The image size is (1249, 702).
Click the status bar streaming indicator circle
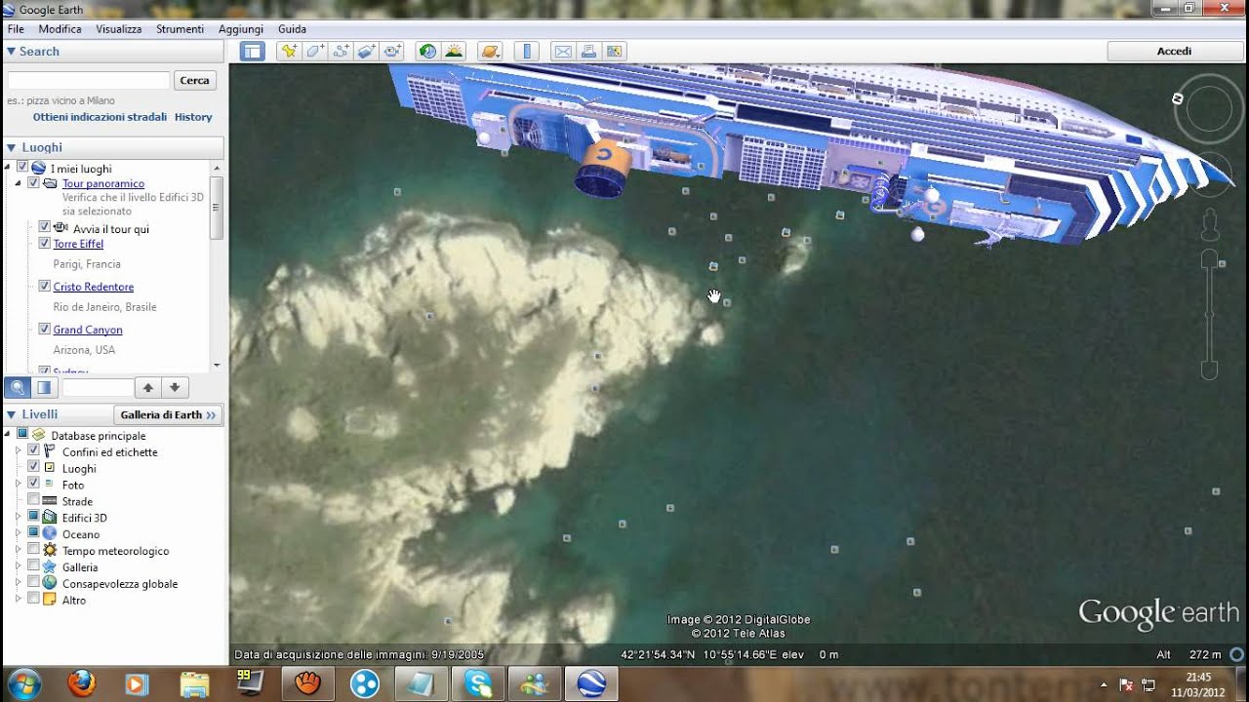(1237, 654)
